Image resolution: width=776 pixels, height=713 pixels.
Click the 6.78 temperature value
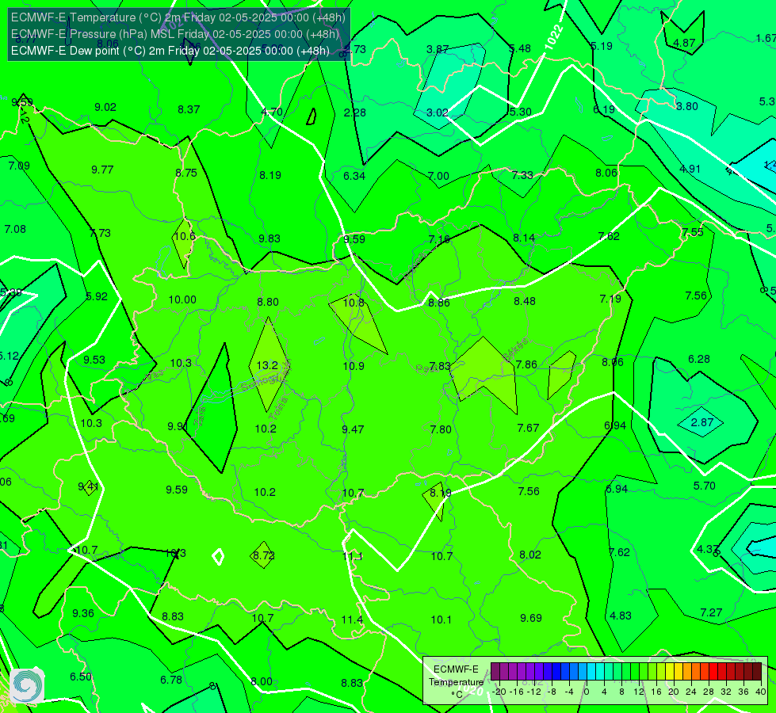(171, 680)
